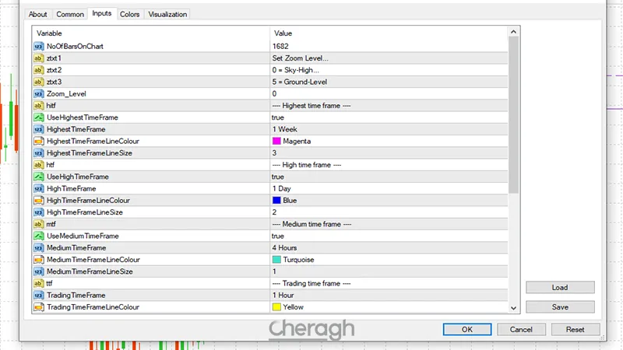Open MediumTimeFrame 4 Hours dropdown value

(284, 247)
